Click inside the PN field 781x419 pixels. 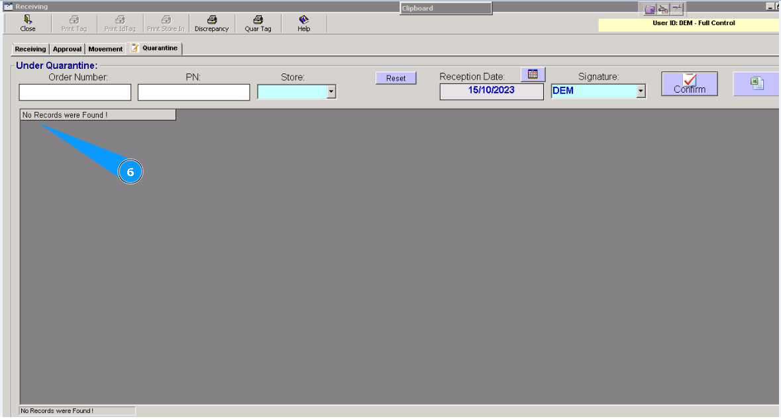[193, 92]
